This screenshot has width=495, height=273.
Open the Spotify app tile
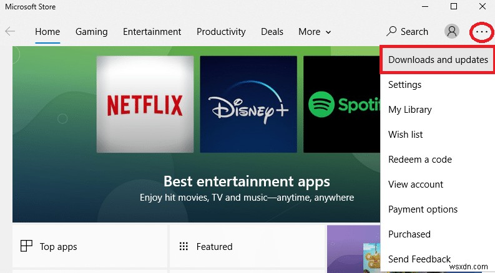coord(342,104)
